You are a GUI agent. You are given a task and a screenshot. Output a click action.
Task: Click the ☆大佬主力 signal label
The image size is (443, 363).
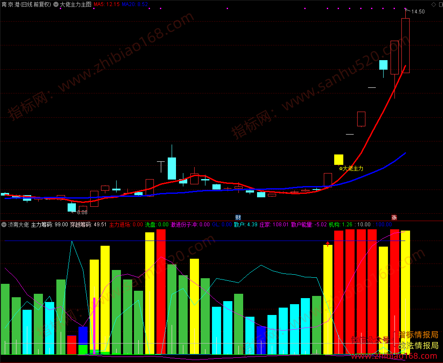pyautogui.click(x=351, y=169)
